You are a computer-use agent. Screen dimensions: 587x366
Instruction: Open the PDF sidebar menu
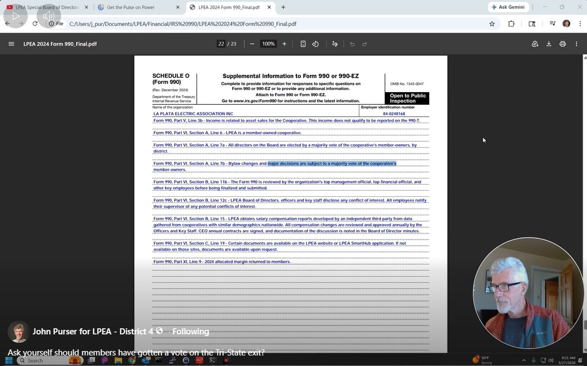click(x=11, y=44)
